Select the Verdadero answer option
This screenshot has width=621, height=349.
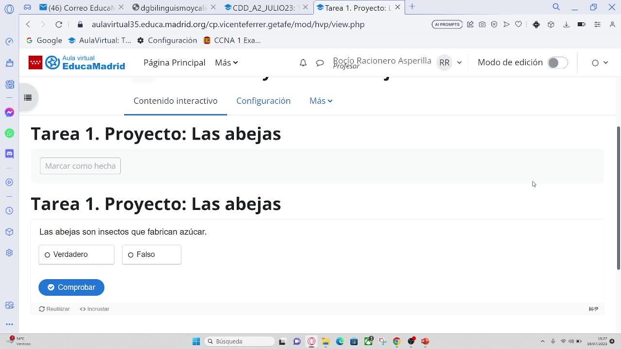click(76, 254)
